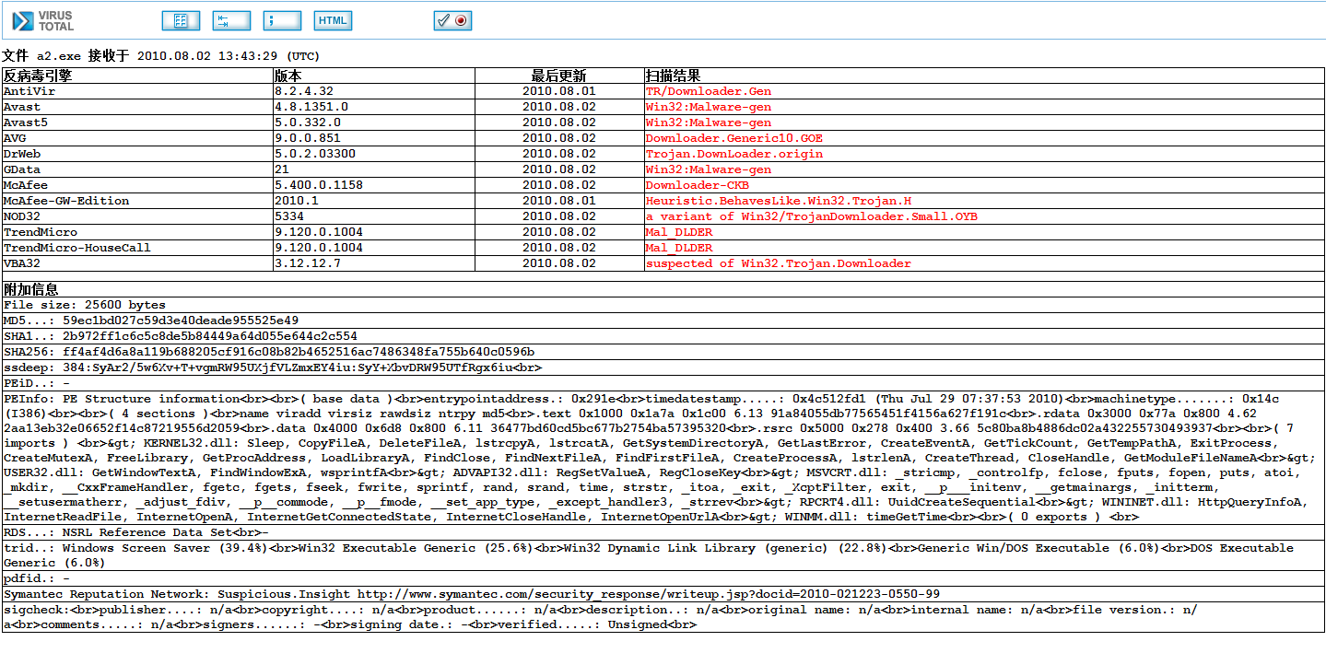Select the Avast5 engine row name
1326x653 pixels.
(26, 122)
